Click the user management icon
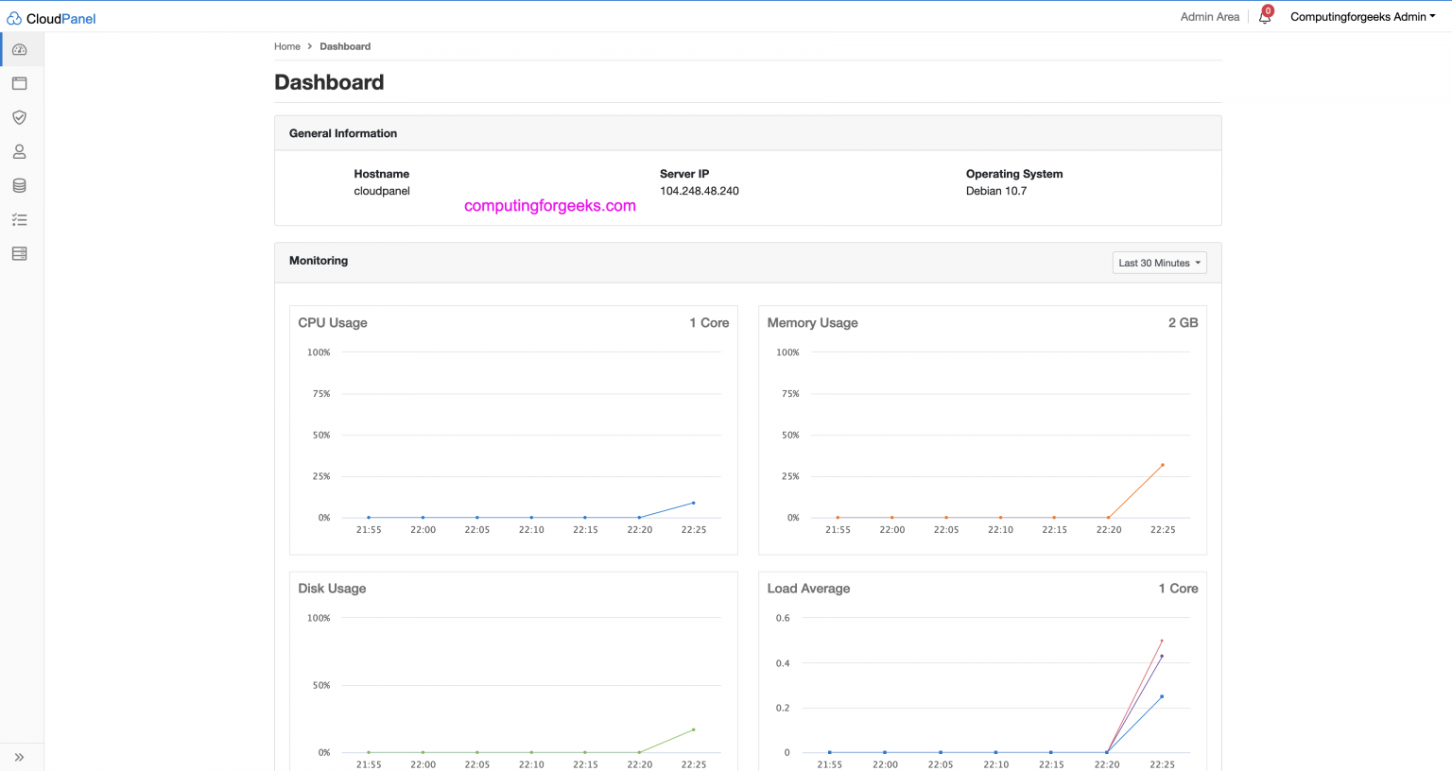Viewport: 1452px width, 771px height. coord(19,151)
